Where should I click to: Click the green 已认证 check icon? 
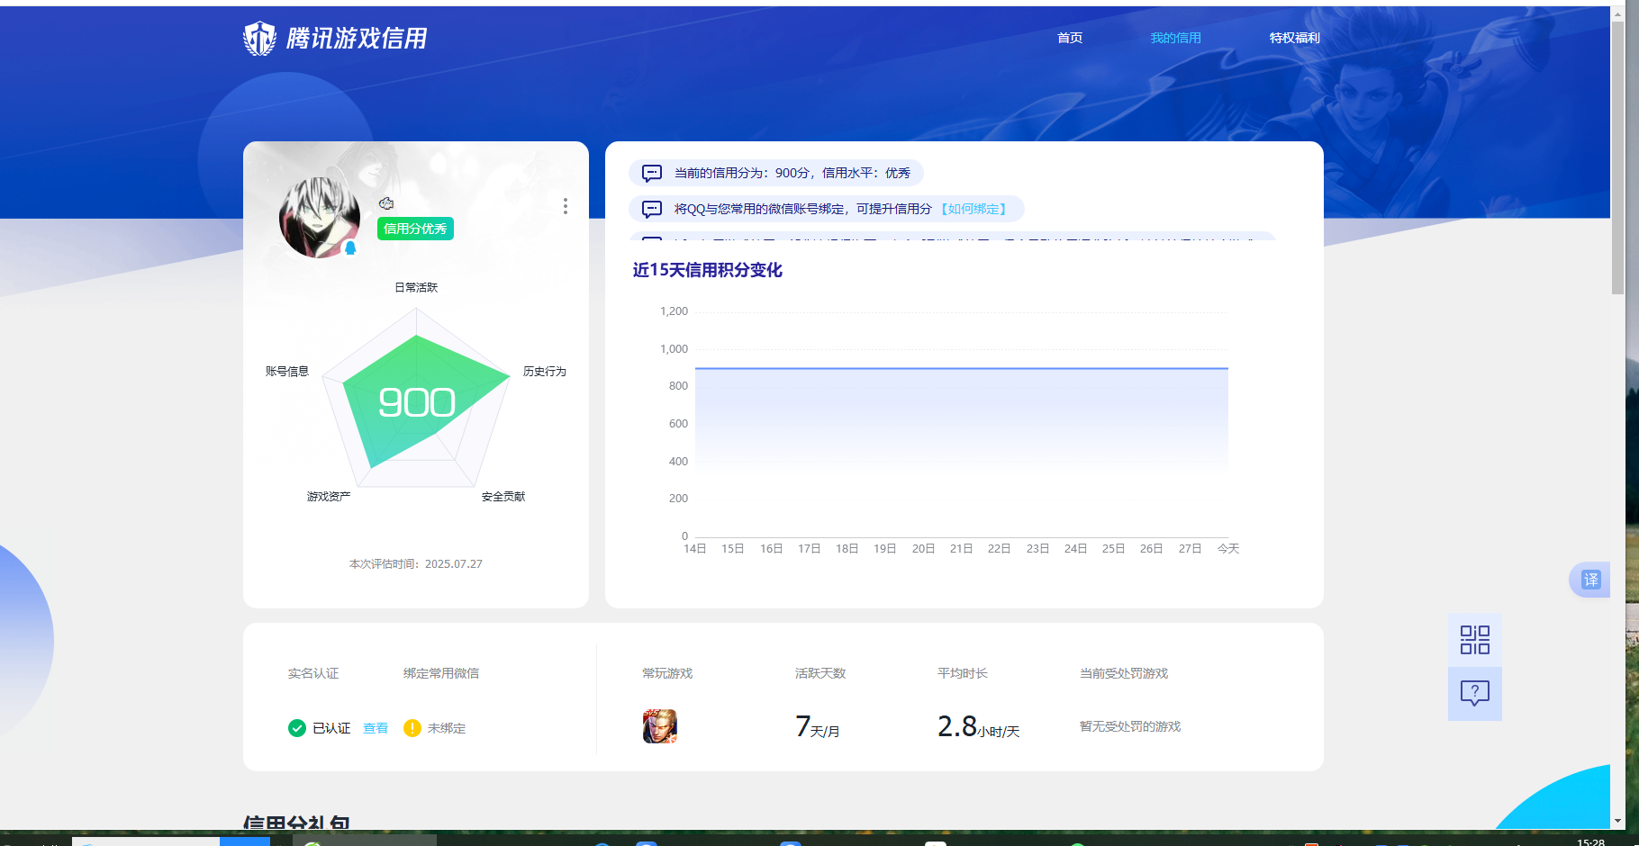(x=297, y=728)
